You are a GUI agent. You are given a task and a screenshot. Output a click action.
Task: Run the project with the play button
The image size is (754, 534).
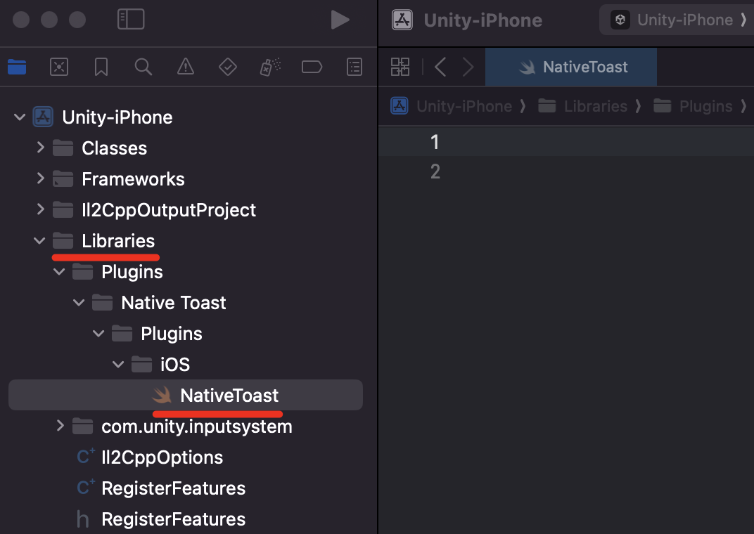click(340, 20)
